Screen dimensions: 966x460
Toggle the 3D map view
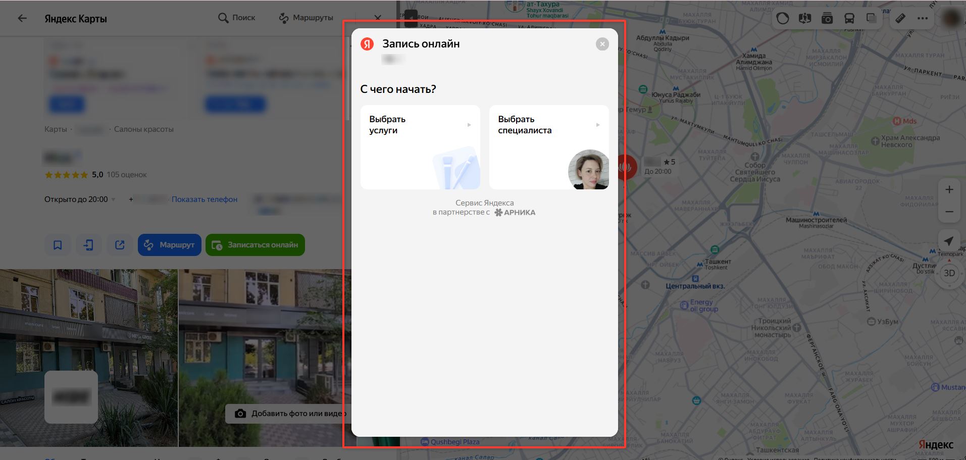(949, 273)
